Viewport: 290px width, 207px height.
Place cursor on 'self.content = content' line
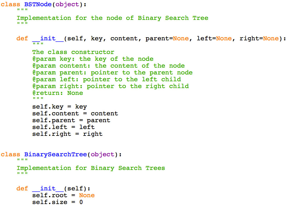75,114
